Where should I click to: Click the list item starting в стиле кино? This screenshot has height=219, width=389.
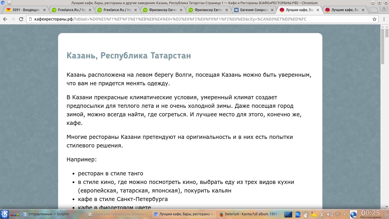click(x=186, y=186)
